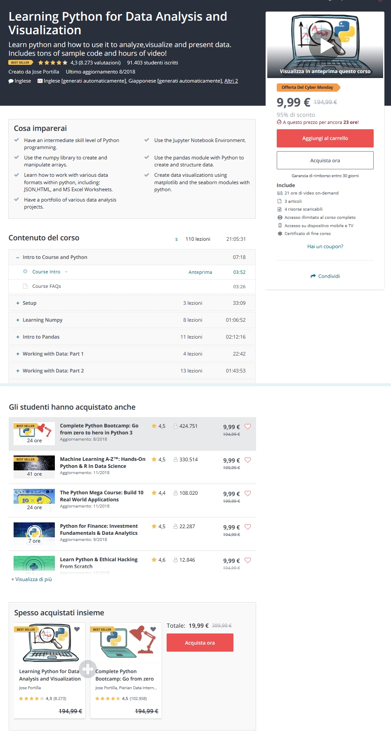Click Course FAQs lesson row text
Screen dimensions: 391x733
tap(47, 286)
